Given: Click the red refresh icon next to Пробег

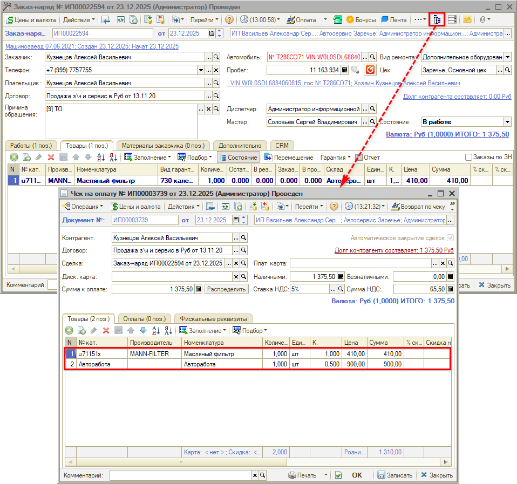Looking at the screenshot, I should coord(370,70).
